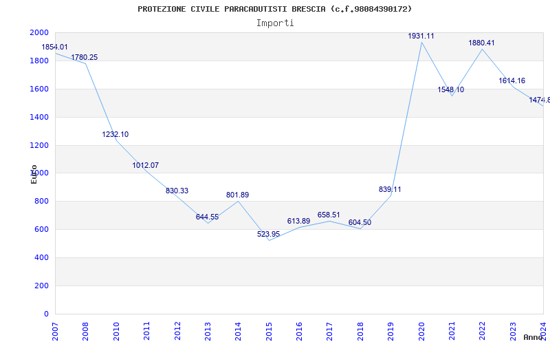
Task: Click x-axis year 2020
Action: coord(421,331)
